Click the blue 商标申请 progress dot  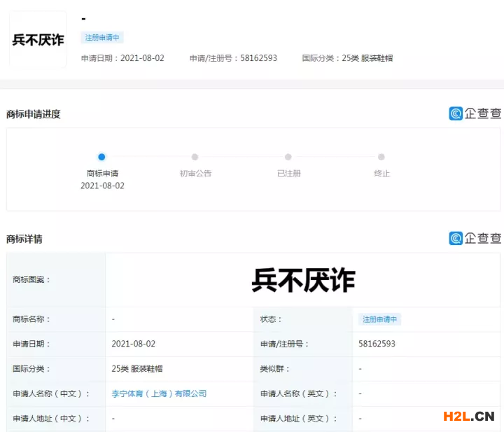[101, 157]
